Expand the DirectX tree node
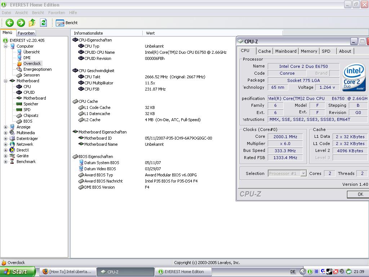The width and height of the screenshot is (369, 277). pyautogui.click(x=5, y=150)
